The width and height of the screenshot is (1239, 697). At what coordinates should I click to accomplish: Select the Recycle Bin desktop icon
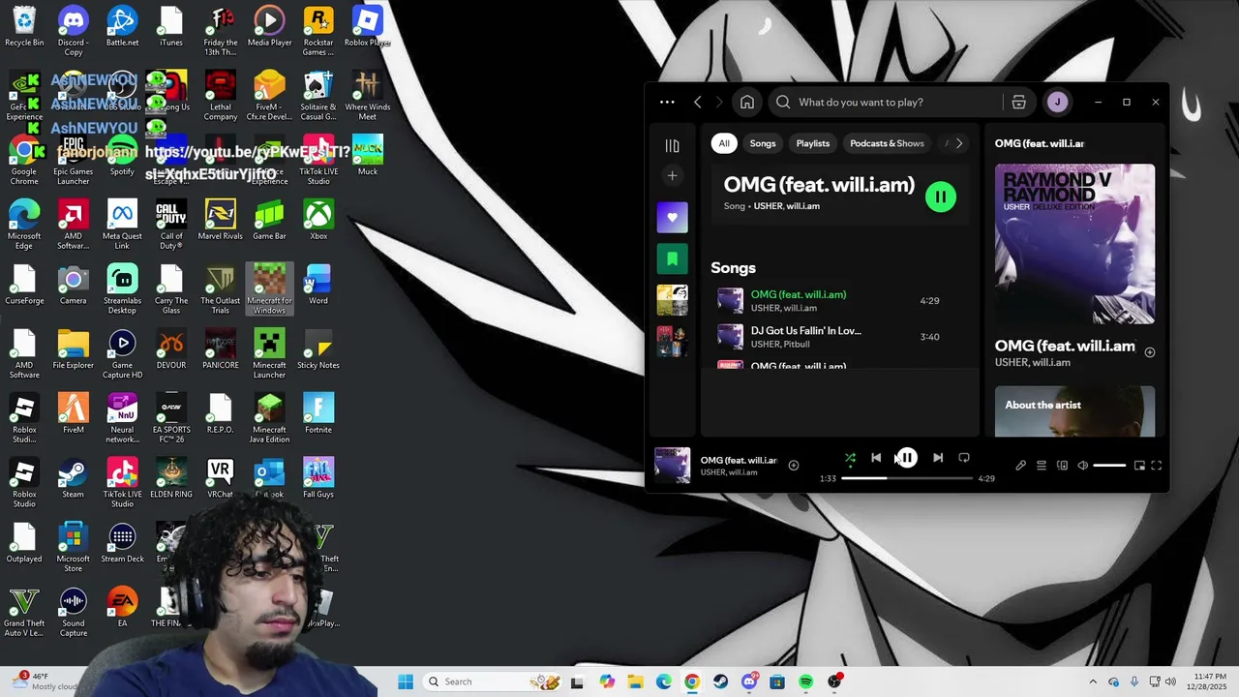coord(24,27)
